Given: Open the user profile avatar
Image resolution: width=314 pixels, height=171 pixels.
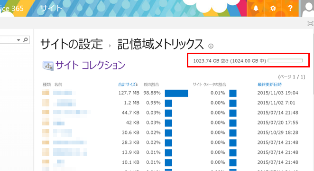Looking at the screenshot, I should [x=306, y=9].
